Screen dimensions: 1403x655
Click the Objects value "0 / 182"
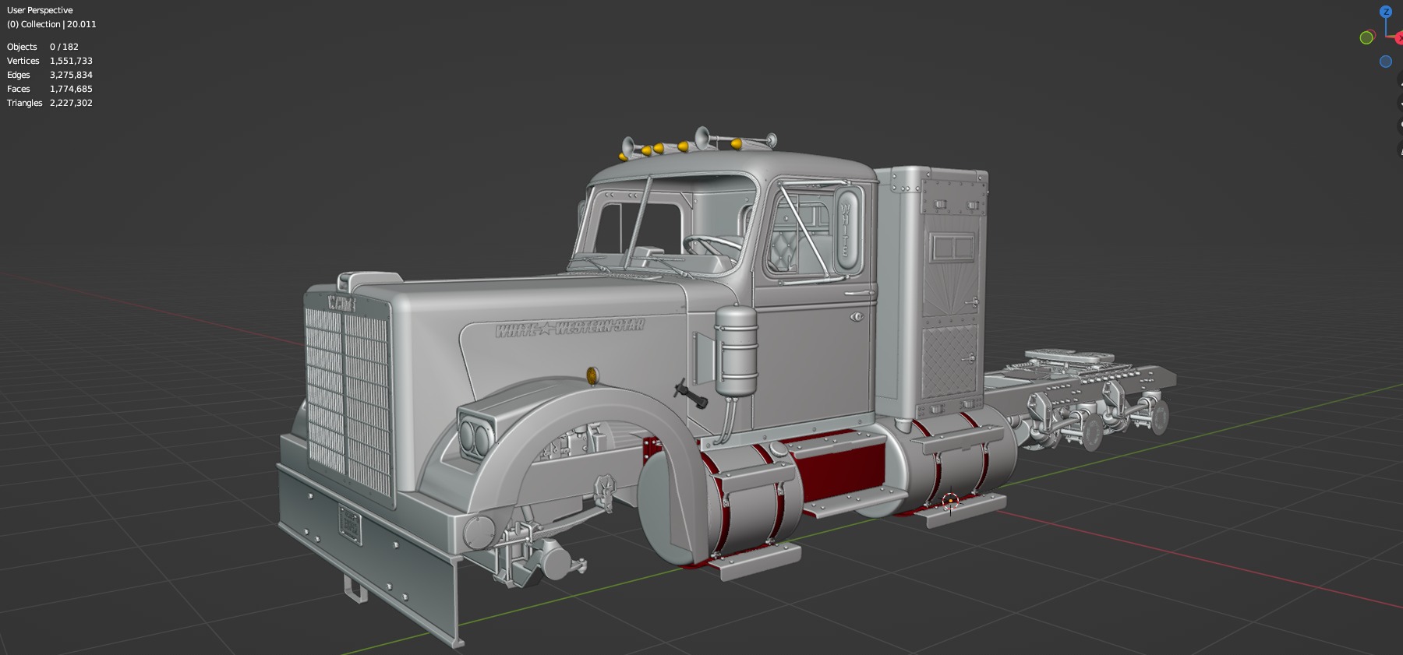click(64, 47)
